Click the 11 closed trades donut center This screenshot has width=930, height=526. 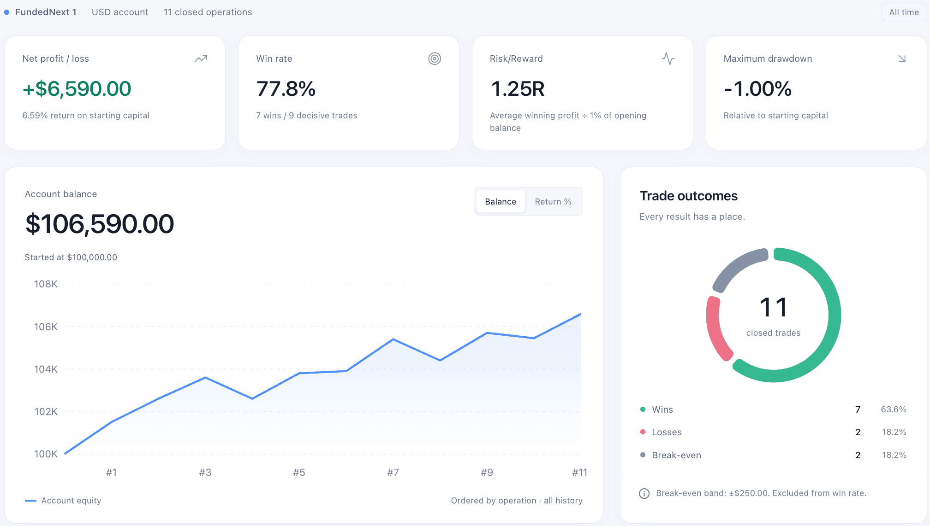click(x=774, y=316)
